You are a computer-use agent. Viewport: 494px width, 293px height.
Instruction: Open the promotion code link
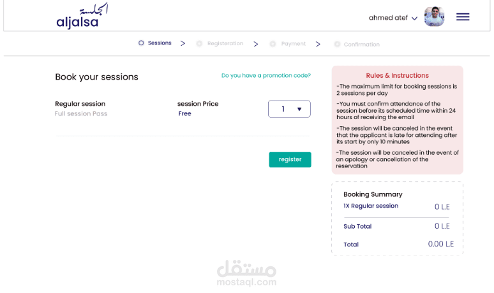click(x=266, y=76)
